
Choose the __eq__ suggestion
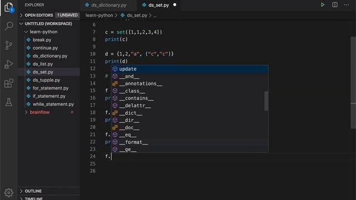190,134
